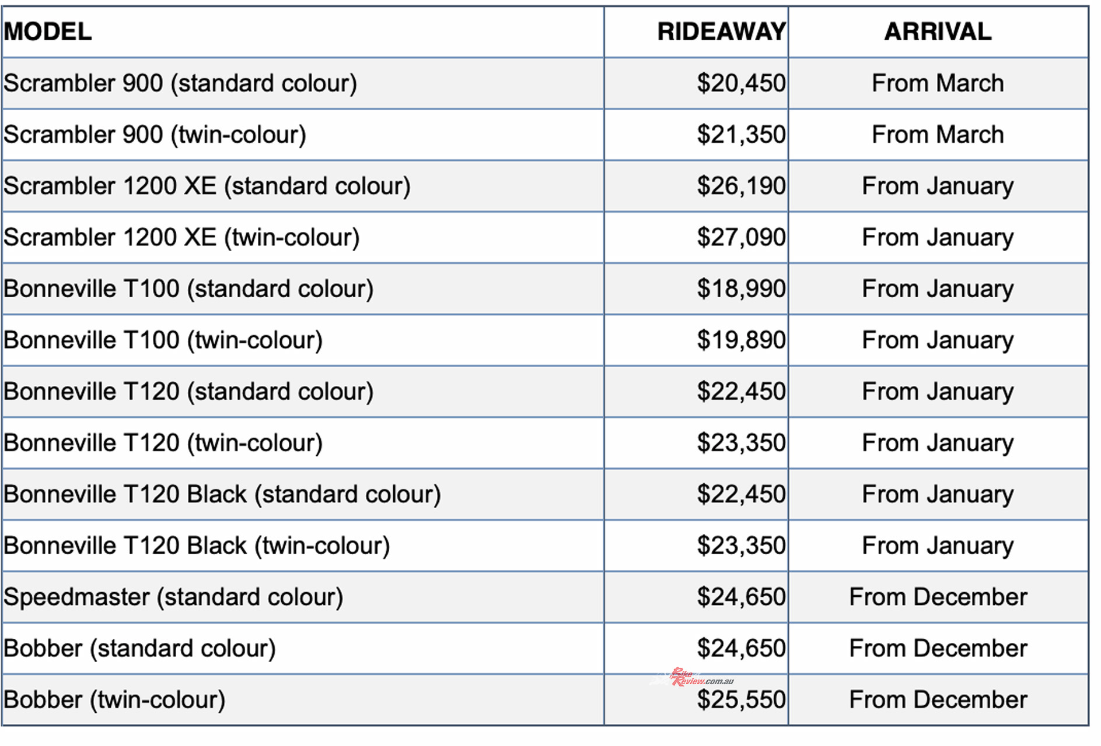
Task: Click the RIDEAWAY column header
Action: 721,32
